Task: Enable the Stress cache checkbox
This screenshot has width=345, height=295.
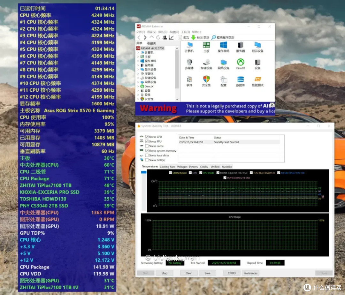Action: coord(147,146)
